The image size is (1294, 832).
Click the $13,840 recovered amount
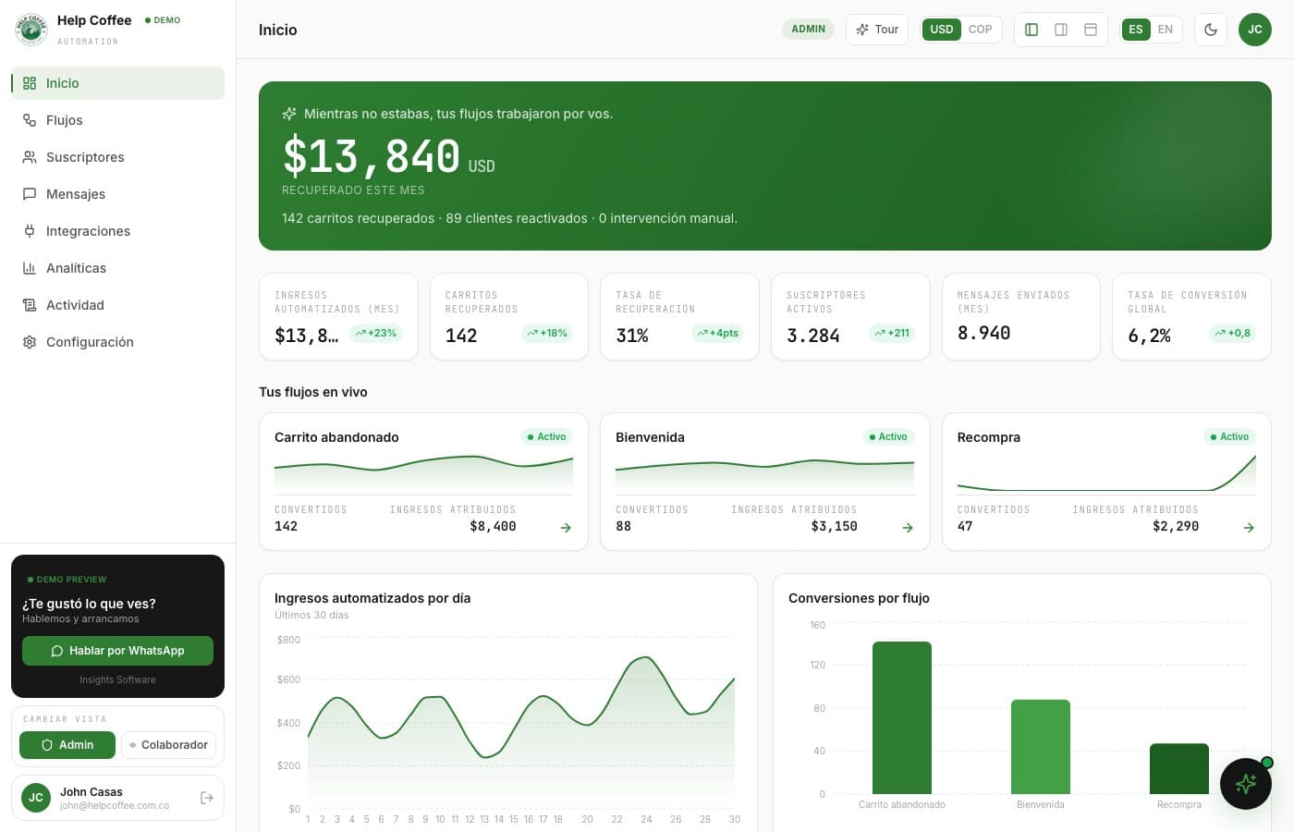(x=372, y=155)
